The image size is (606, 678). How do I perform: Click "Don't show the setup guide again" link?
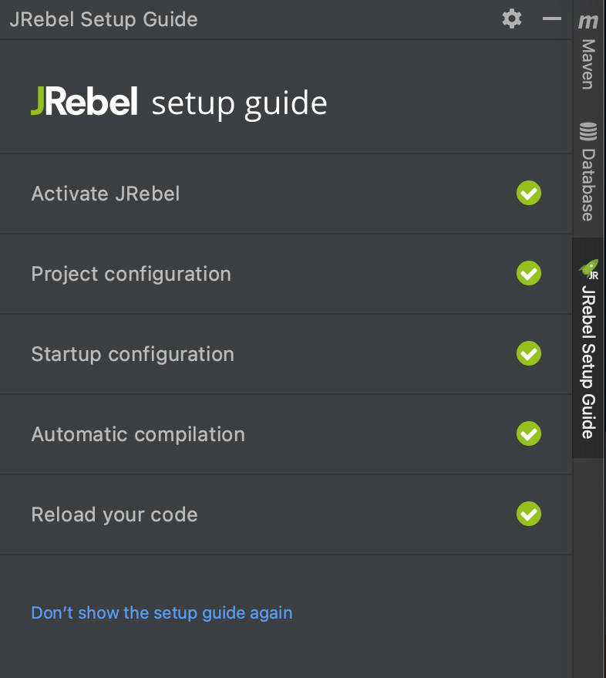(x=162, y=613)
